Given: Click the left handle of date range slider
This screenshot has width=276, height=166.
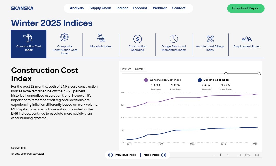Looking at the screenshot, I should [226, 74].
